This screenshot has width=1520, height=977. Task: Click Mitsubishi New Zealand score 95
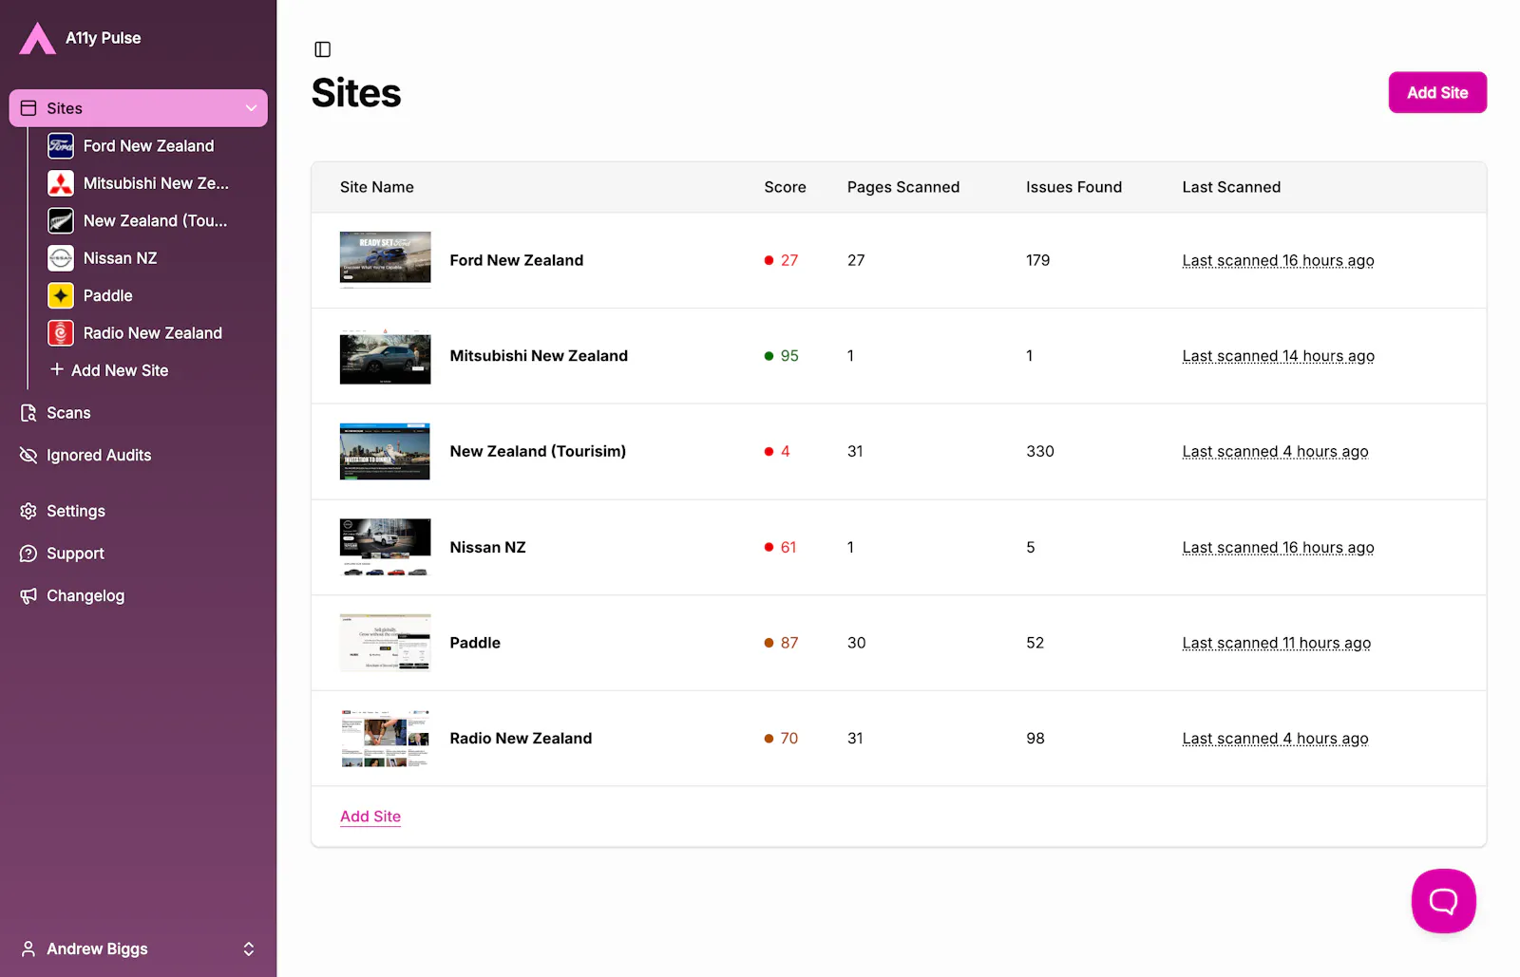pos(782,356)
